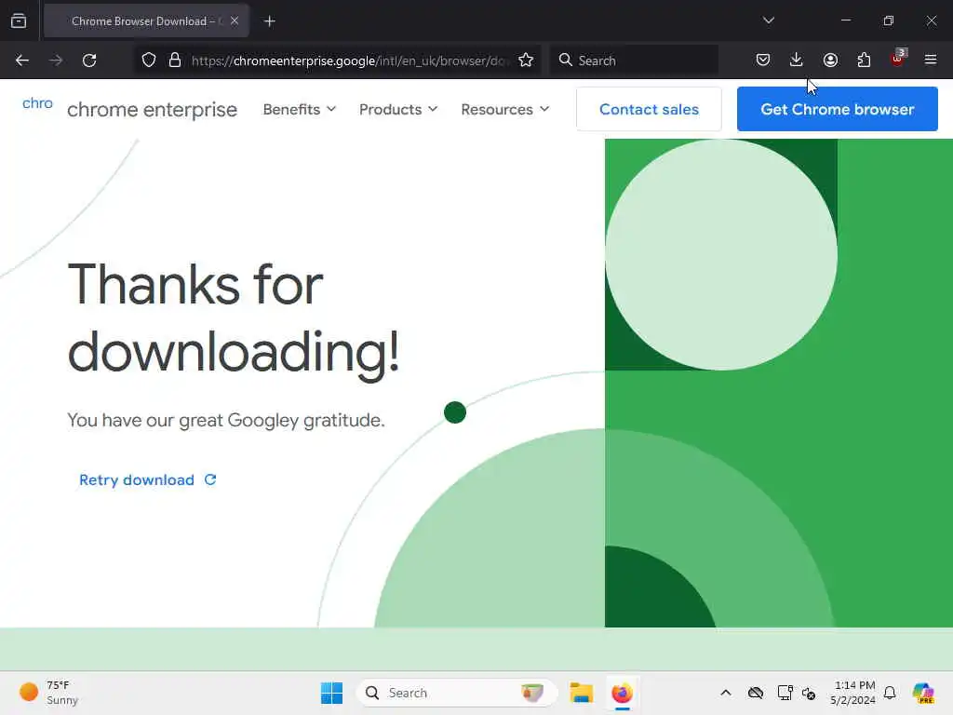Open the Firefox downloads panel

(797, 60)
